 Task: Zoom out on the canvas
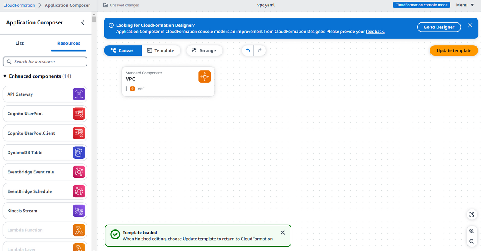pos(471,241)
